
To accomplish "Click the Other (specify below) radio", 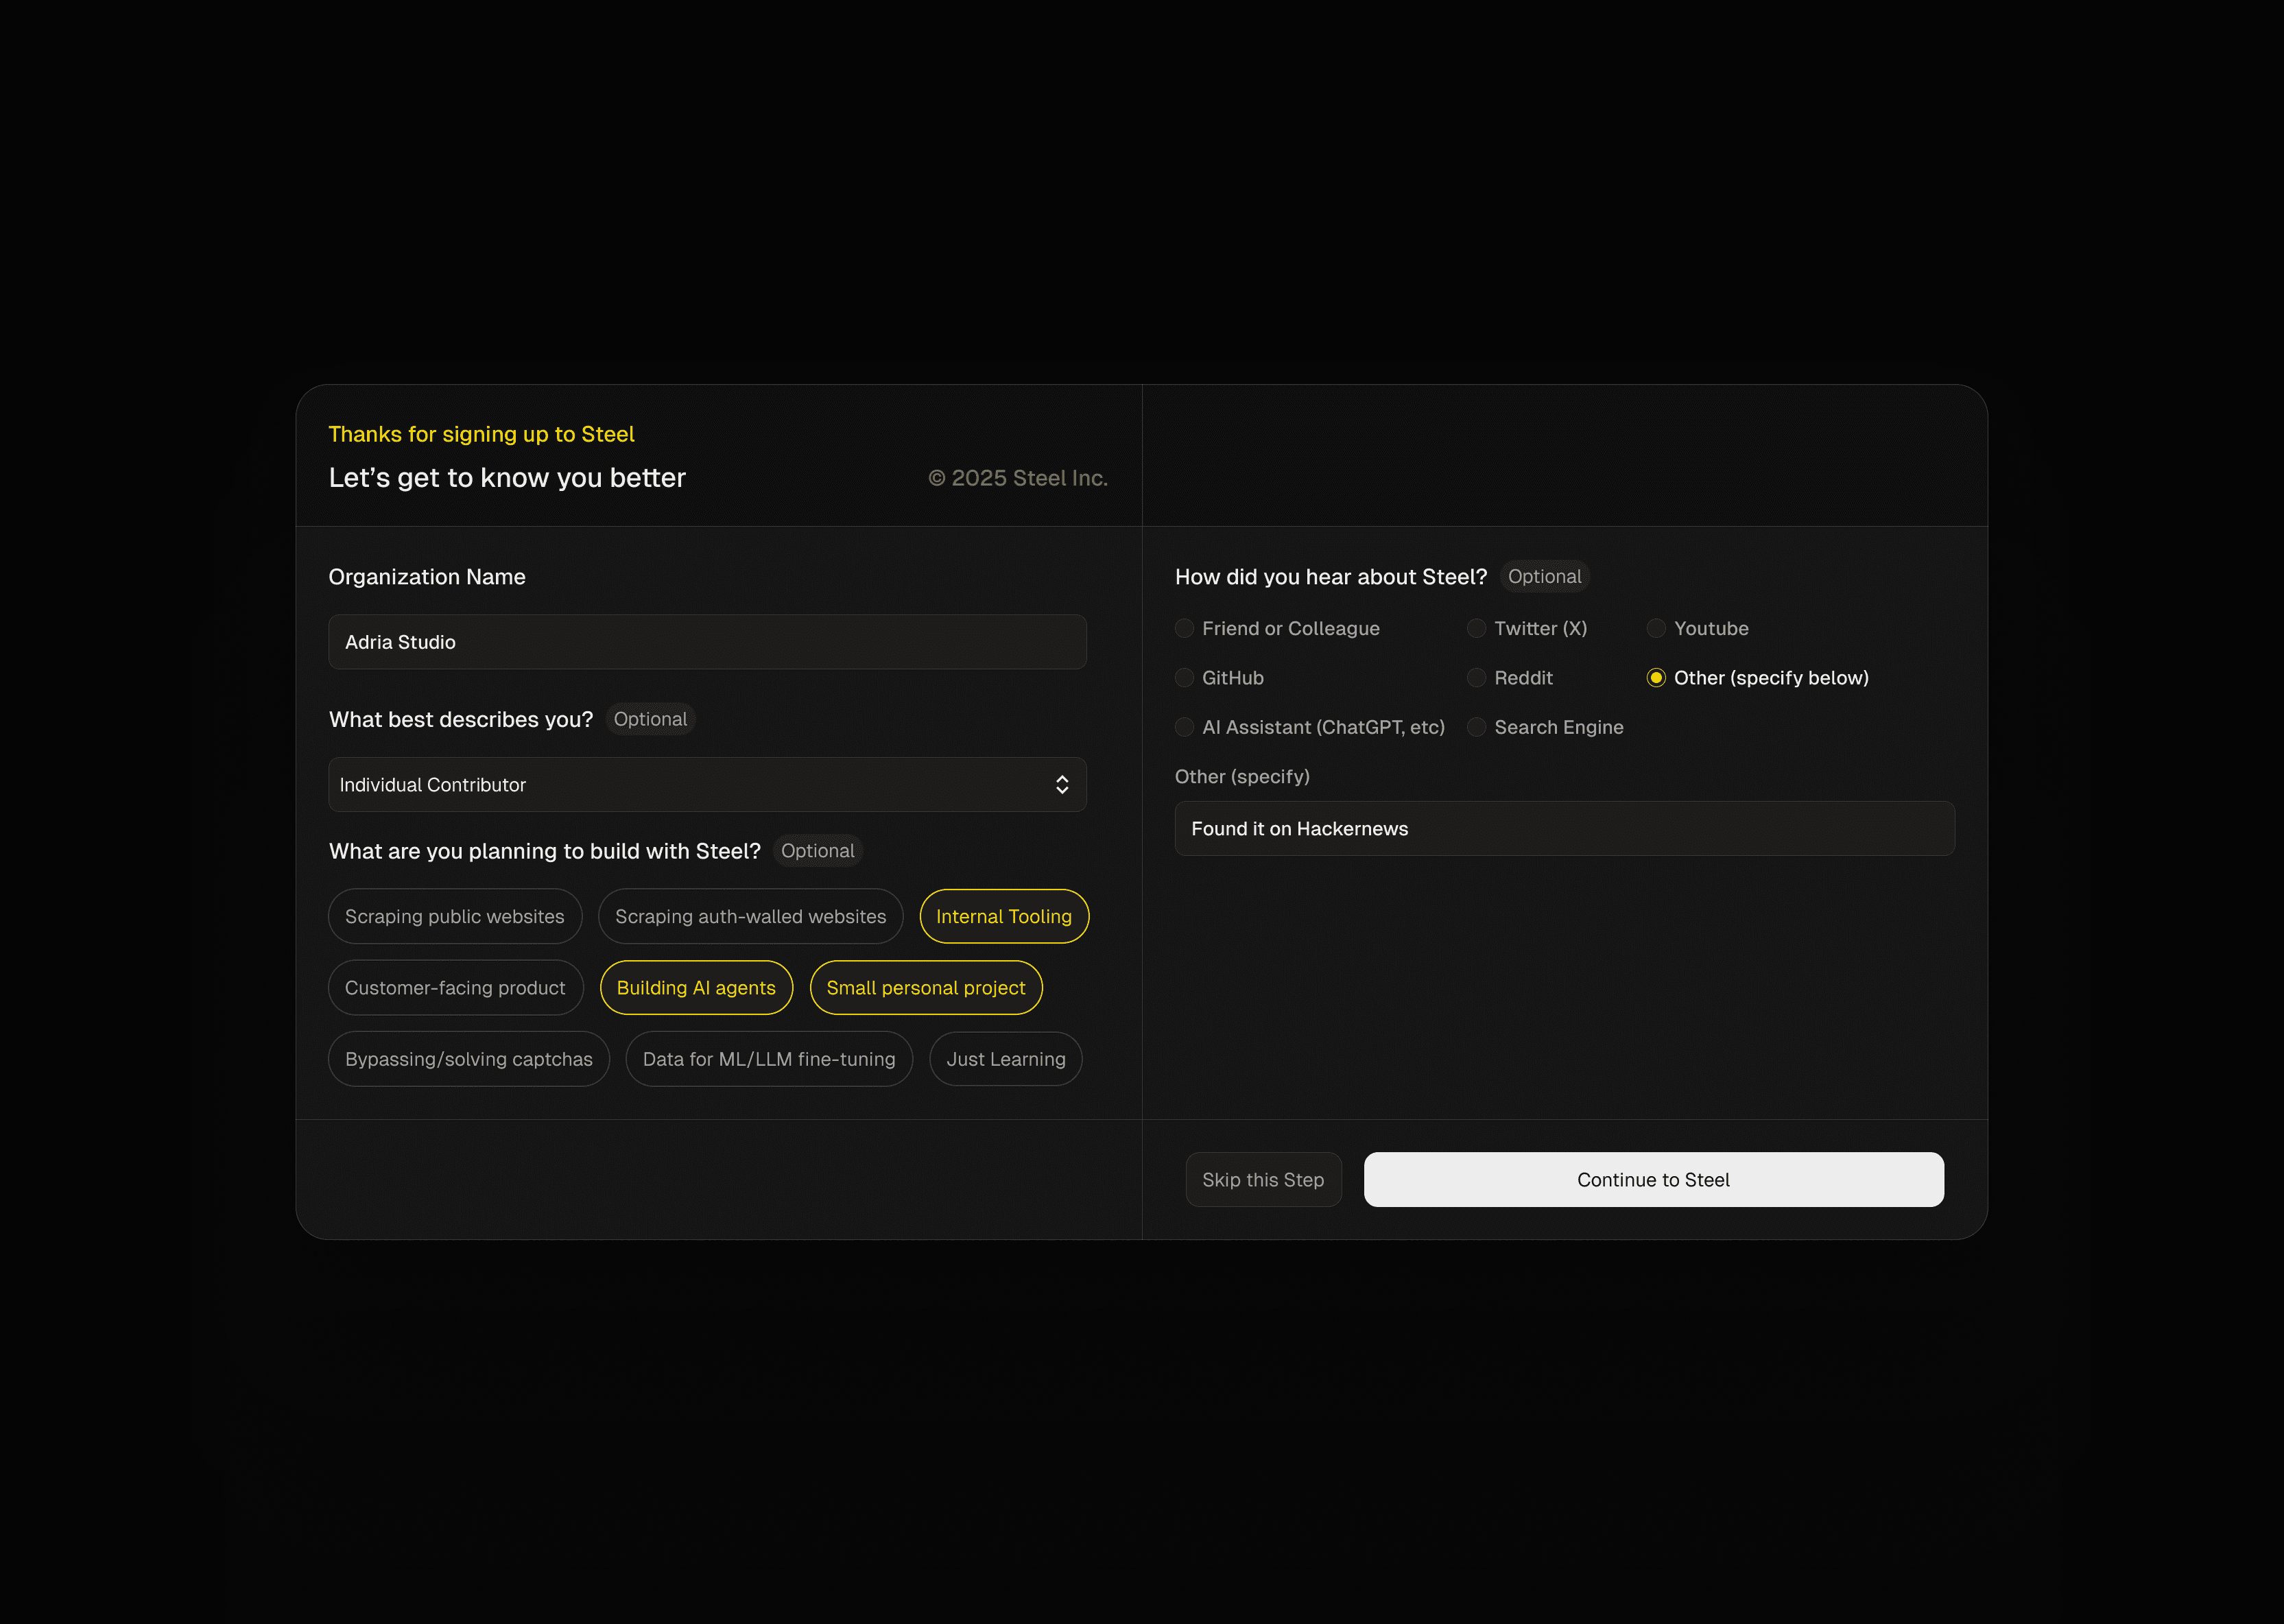I will point(1656,678).
